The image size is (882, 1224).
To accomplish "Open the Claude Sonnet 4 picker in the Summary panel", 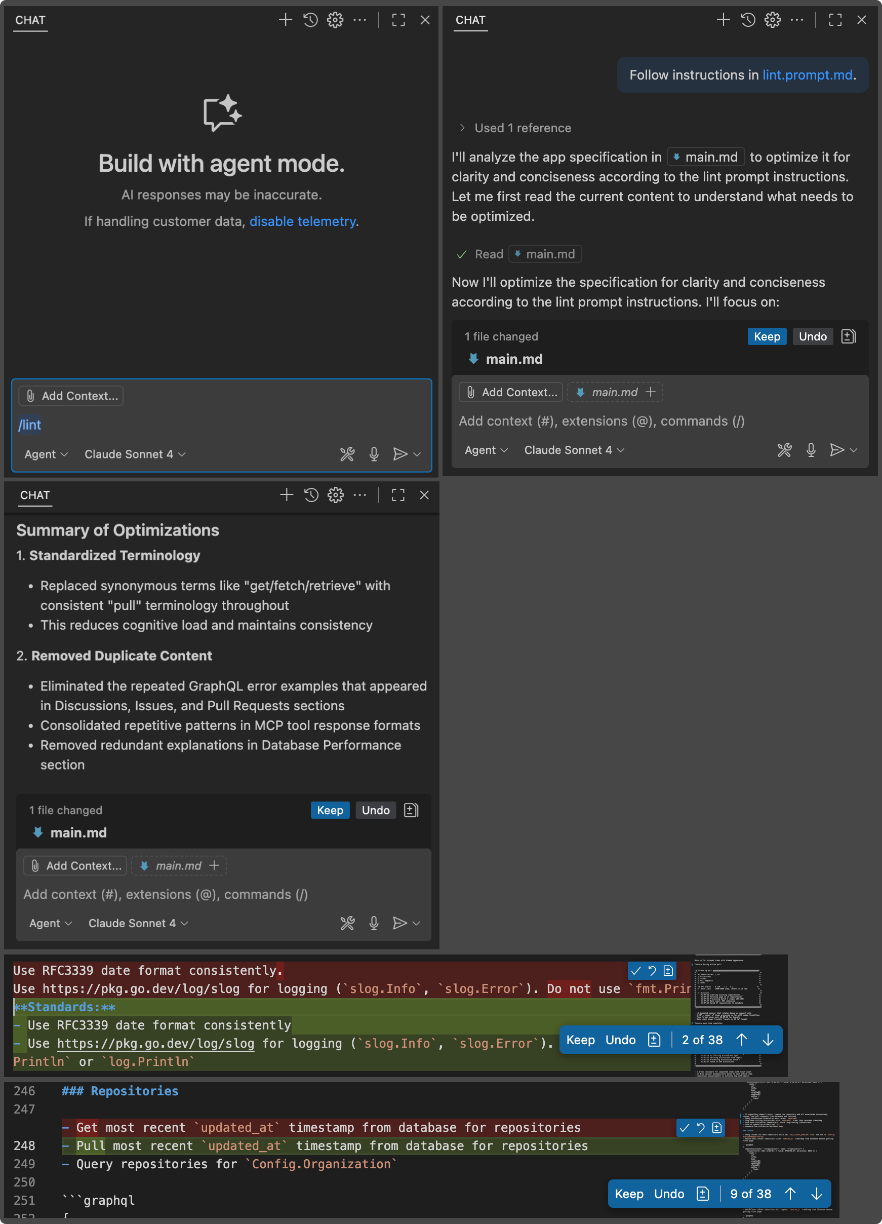I will point(138,924).
